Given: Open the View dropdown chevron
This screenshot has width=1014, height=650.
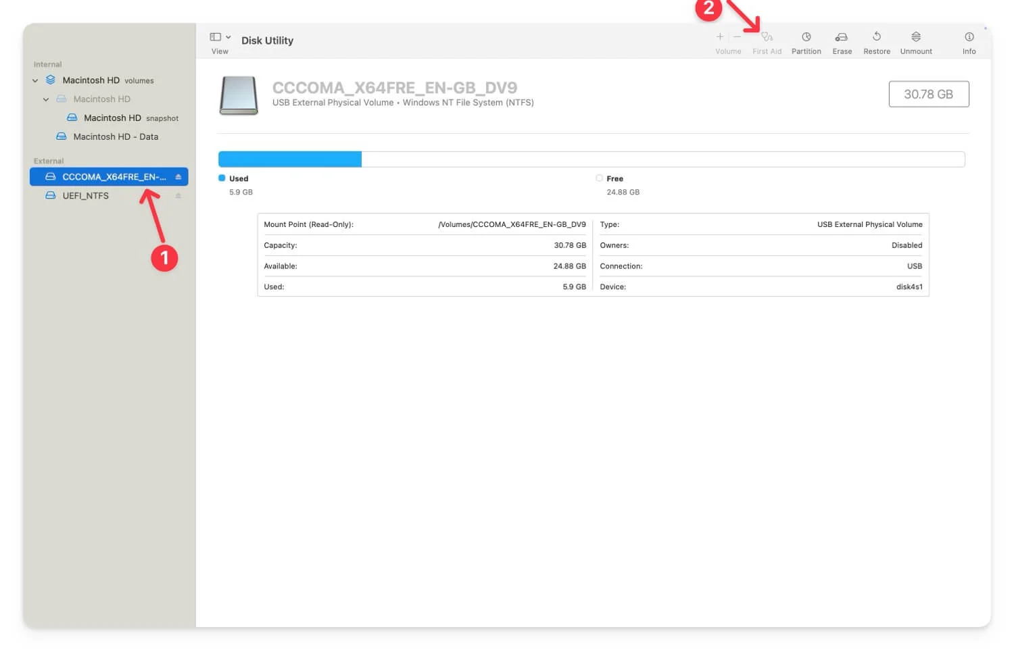Looking at the screenshot, I should click(228, 37).
